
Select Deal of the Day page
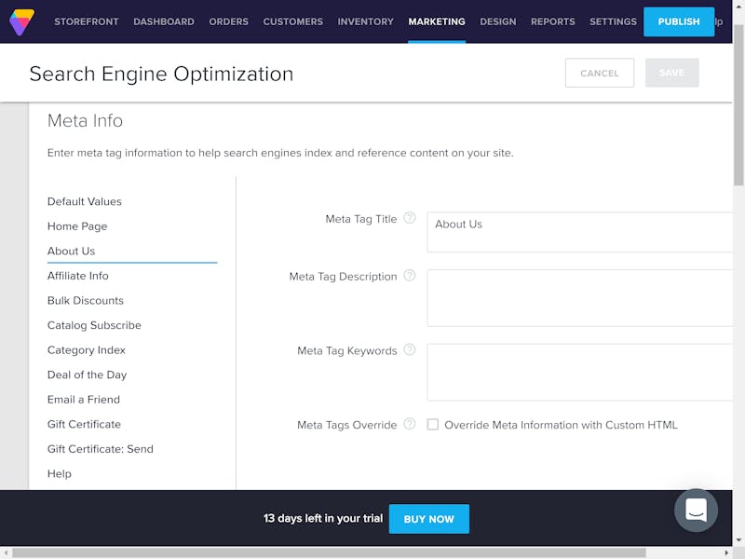[87, 375]
